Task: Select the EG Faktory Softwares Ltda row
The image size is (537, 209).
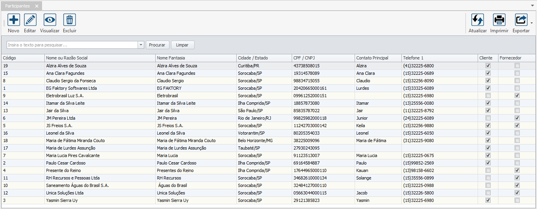Action: click(72, 88)
